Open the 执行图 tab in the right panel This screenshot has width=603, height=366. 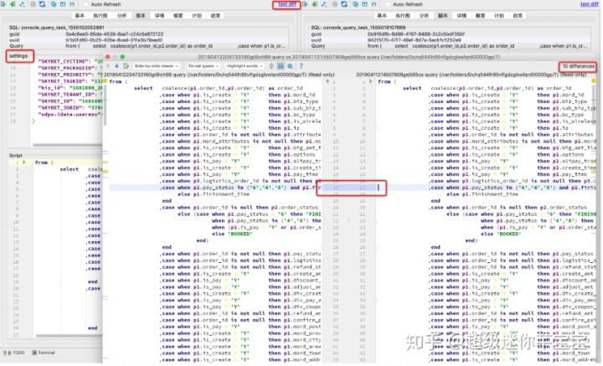(x=402, y=16)
